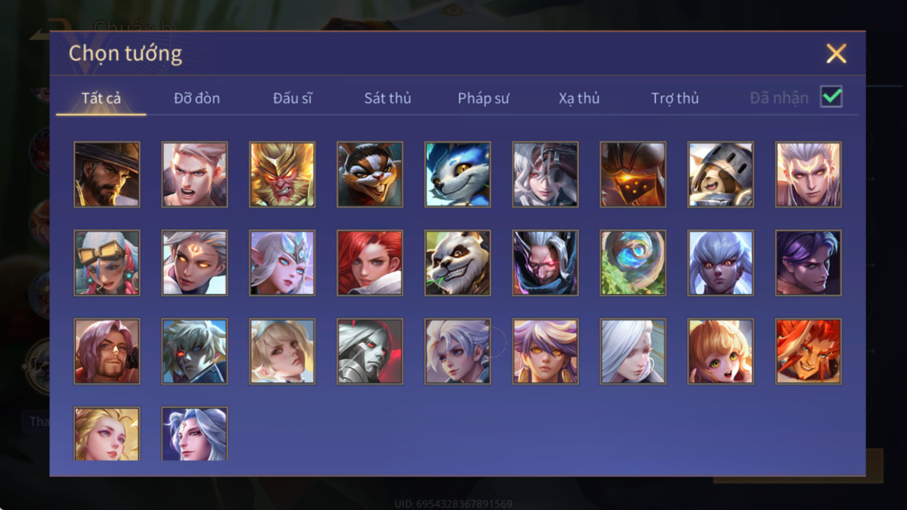Switch to the Đỡ đòn tab
Screen dimensions: 907x510
click(197, 98)
